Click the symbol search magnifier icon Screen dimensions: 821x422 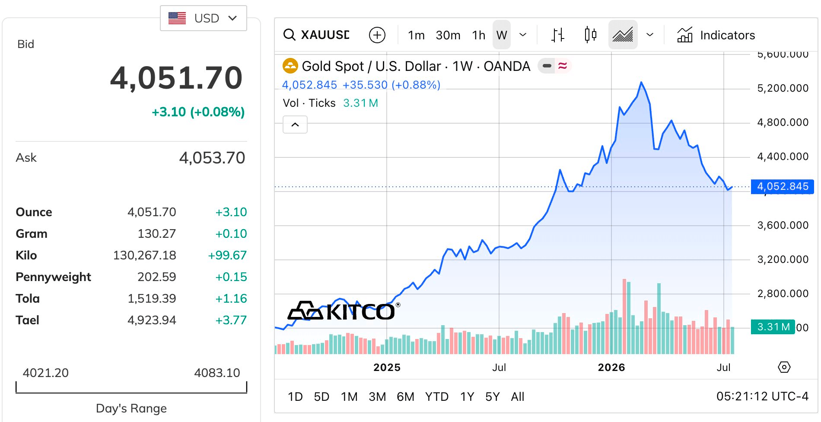(x=289, y=35)
